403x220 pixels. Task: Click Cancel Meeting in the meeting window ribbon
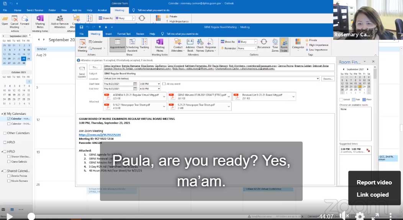click(x=82, y=46)
